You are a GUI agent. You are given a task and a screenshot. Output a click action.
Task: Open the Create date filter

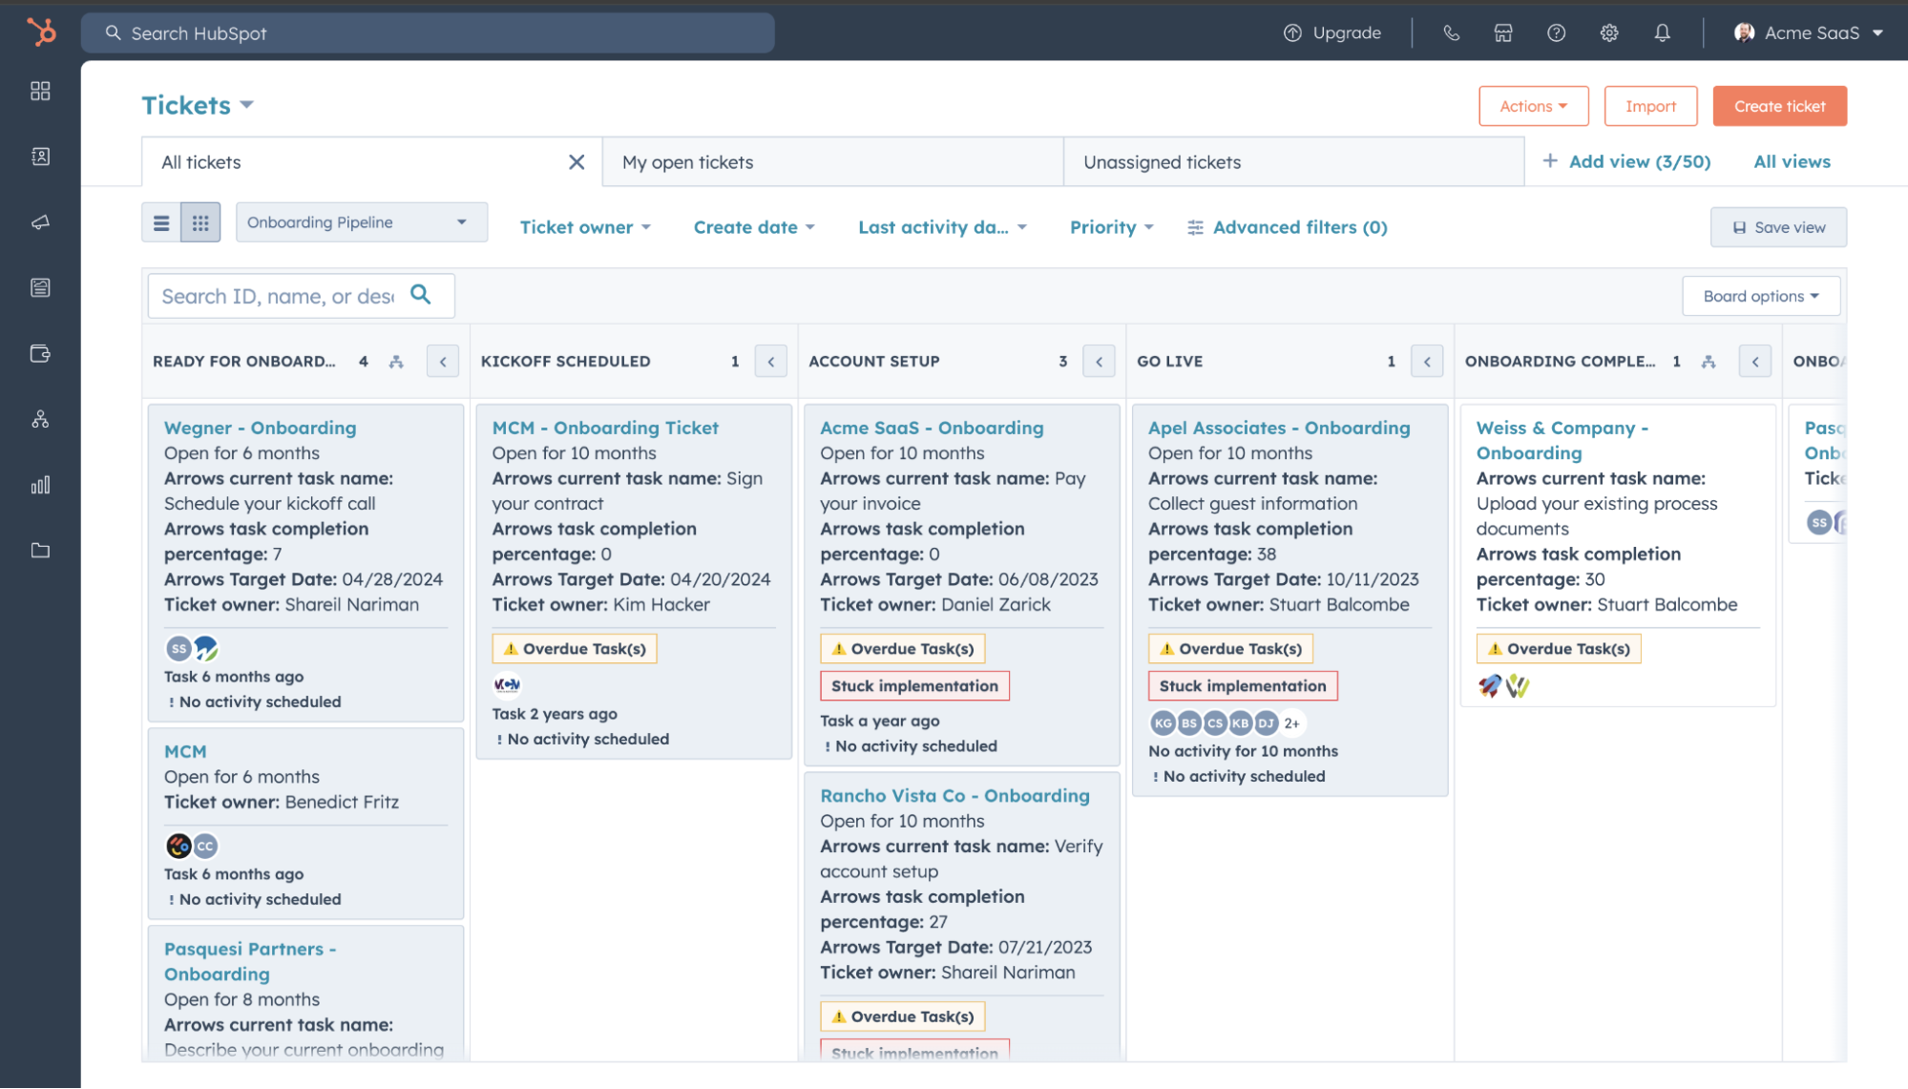point(754,227)
